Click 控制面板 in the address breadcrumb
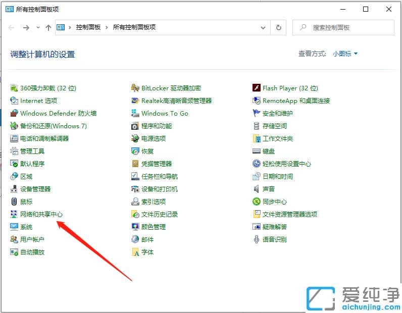The height and width of the screenshot is (313, 402). coord(88,28)
